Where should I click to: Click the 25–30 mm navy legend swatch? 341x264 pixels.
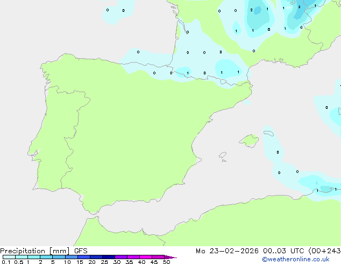click(x=108, y=257)
